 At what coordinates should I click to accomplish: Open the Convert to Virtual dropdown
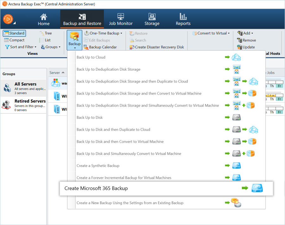pos(211,33)
